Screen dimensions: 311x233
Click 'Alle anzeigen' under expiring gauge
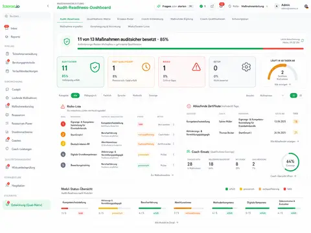(282, 84)
